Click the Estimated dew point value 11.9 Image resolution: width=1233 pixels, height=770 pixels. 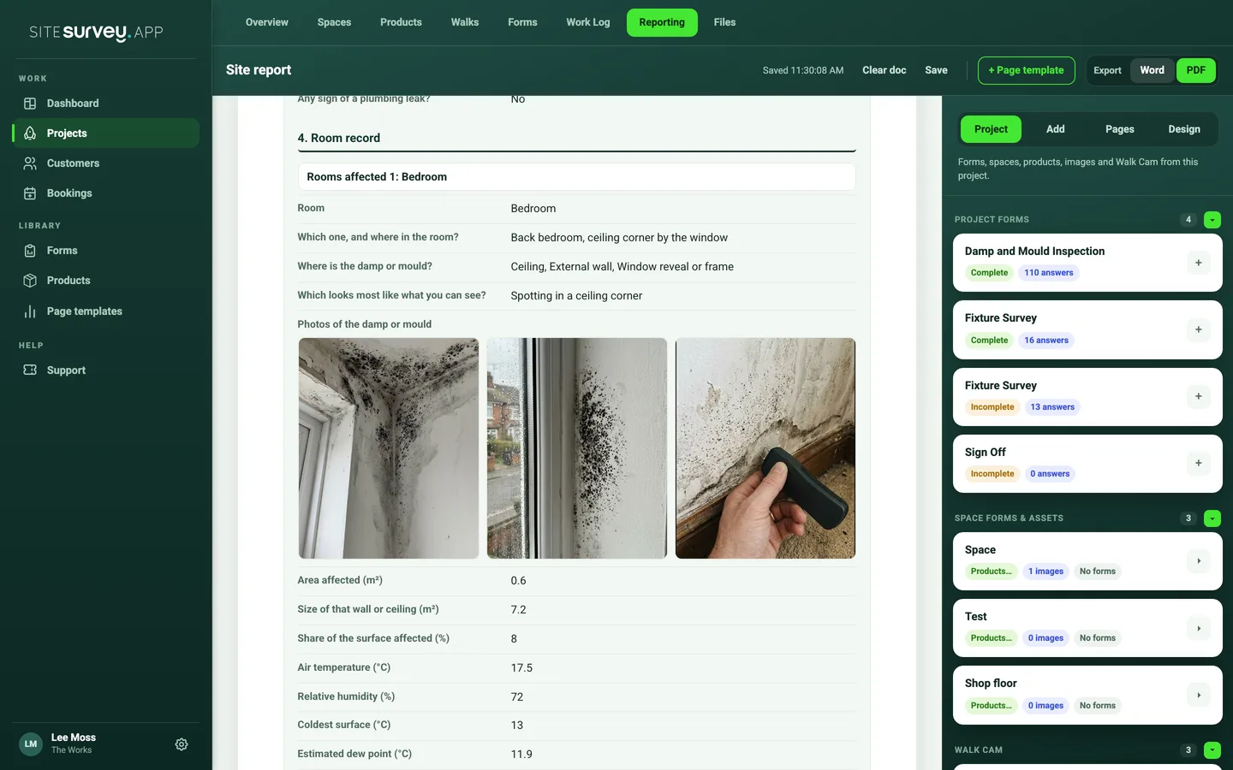coord(521,755)
